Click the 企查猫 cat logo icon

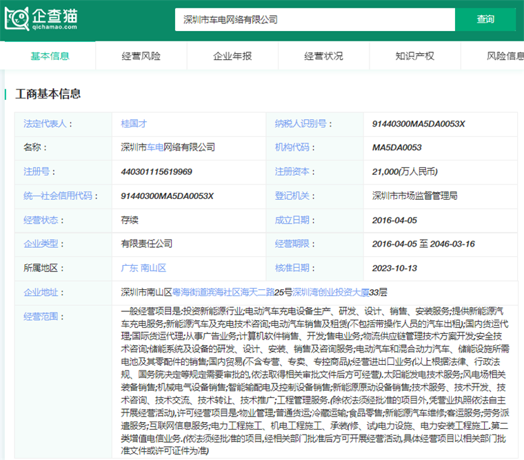pyautogui.click(x=17, y=19)
